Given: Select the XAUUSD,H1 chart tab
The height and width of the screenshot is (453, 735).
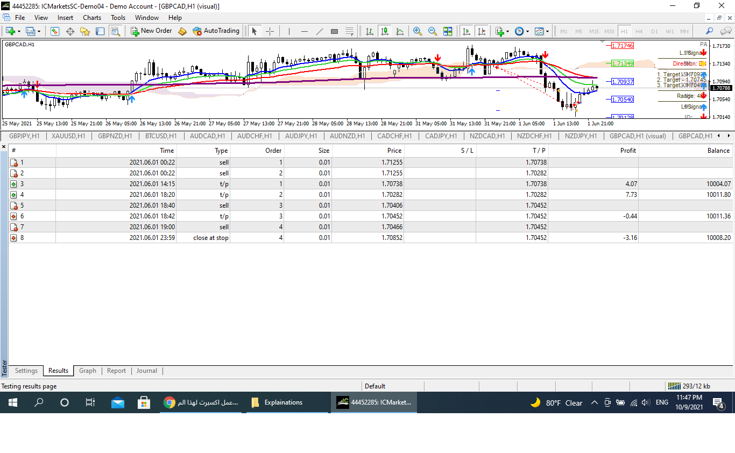Looking at the screenshot, I should [68, 136].
